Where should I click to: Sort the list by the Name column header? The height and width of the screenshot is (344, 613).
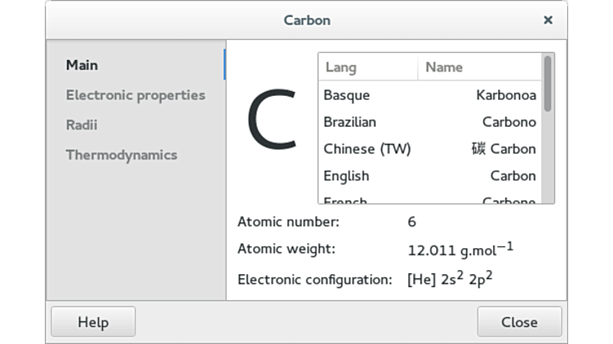point(478,67)
